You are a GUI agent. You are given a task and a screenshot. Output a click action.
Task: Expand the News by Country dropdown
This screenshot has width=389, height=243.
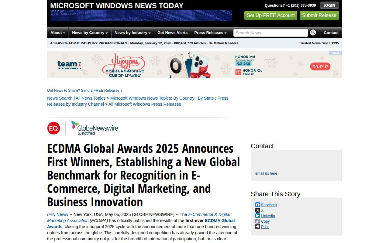click(x=89, y=33)
